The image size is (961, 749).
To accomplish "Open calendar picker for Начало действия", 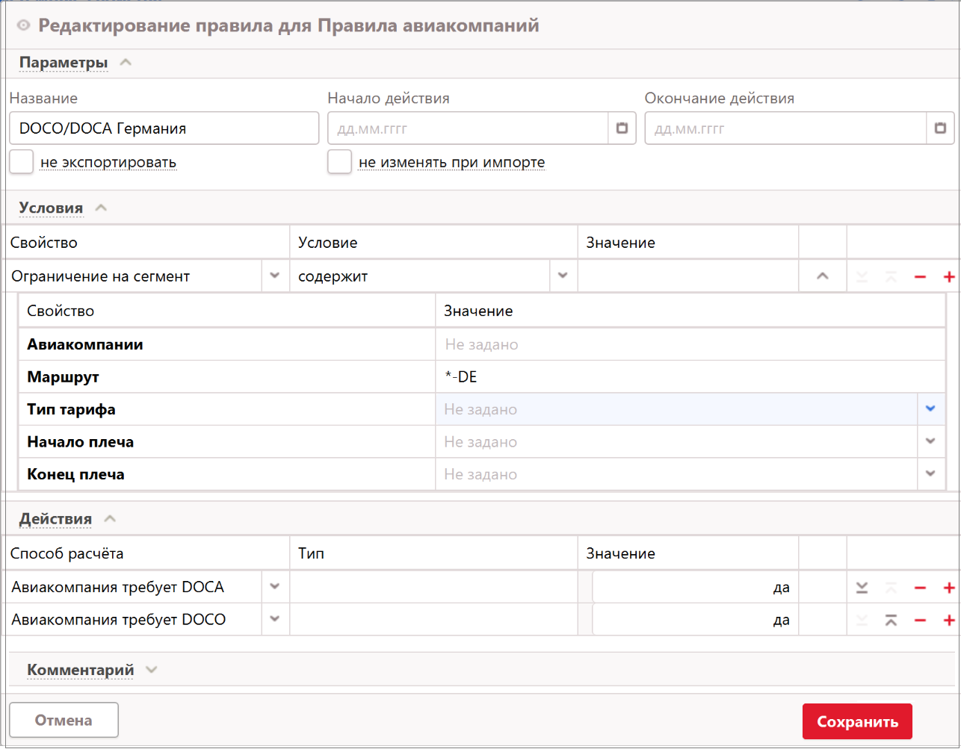I will (x=622, y=128).
